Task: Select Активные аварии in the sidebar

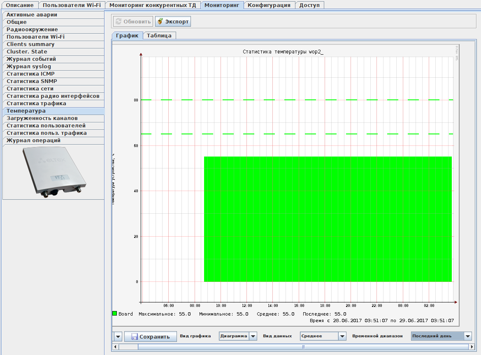Action: [32, 15]
